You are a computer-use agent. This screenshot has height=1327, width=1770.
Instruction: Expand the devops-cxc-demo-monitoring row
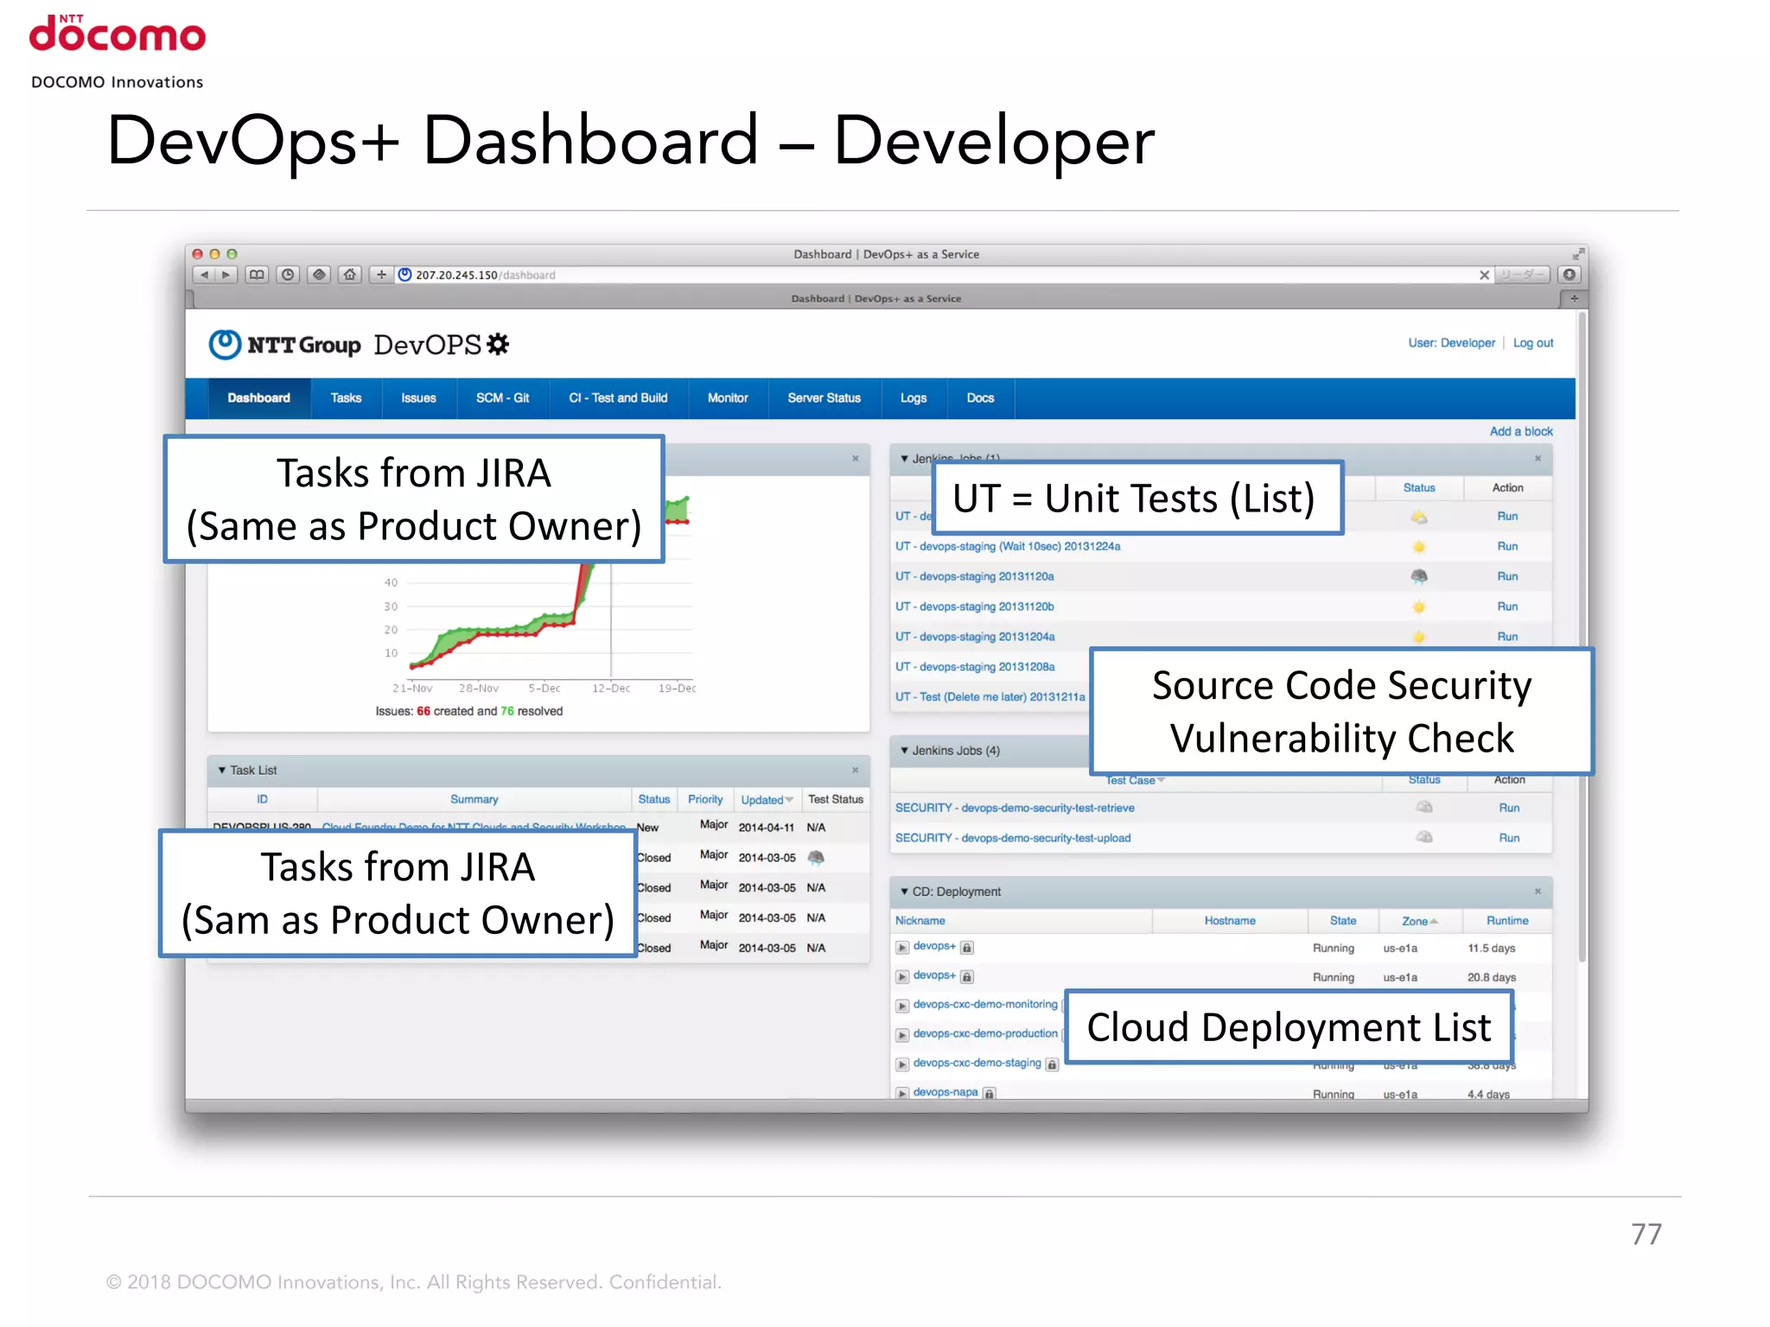(x=902, y=1006)
